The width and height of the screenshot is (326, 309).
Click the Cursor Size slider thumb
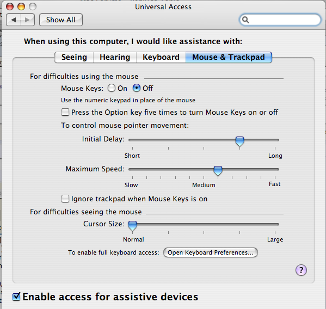click(132, 226)
